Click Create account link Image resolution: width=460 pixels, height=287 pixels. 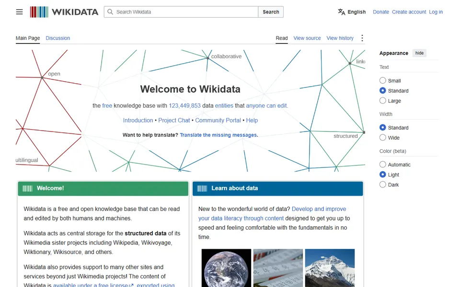coord(409,12)
